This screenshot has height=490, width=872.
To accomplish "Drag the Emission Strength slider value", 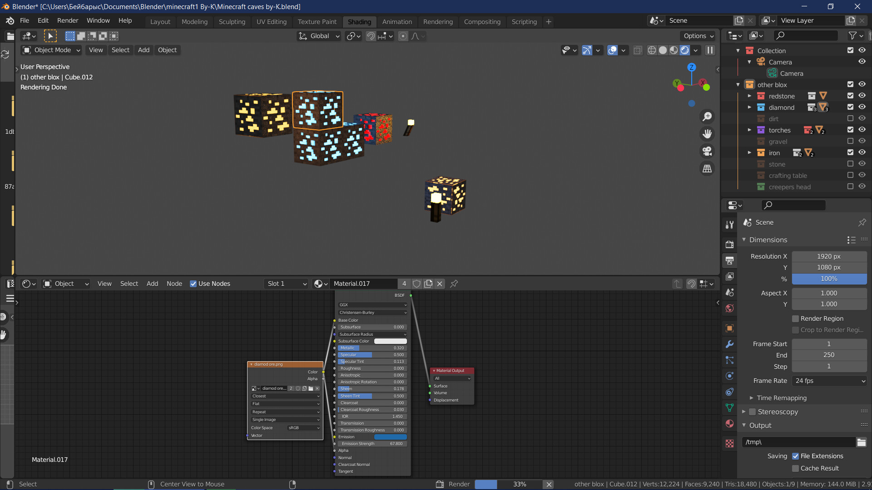I will (x=372, y=443).
